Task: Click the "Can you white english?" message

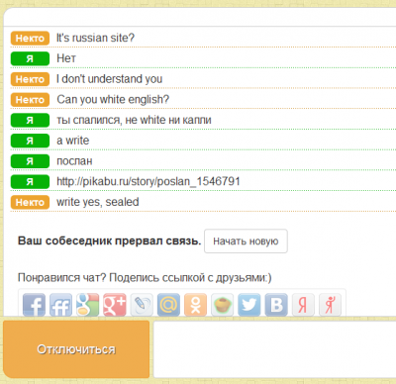Action: 113,100
